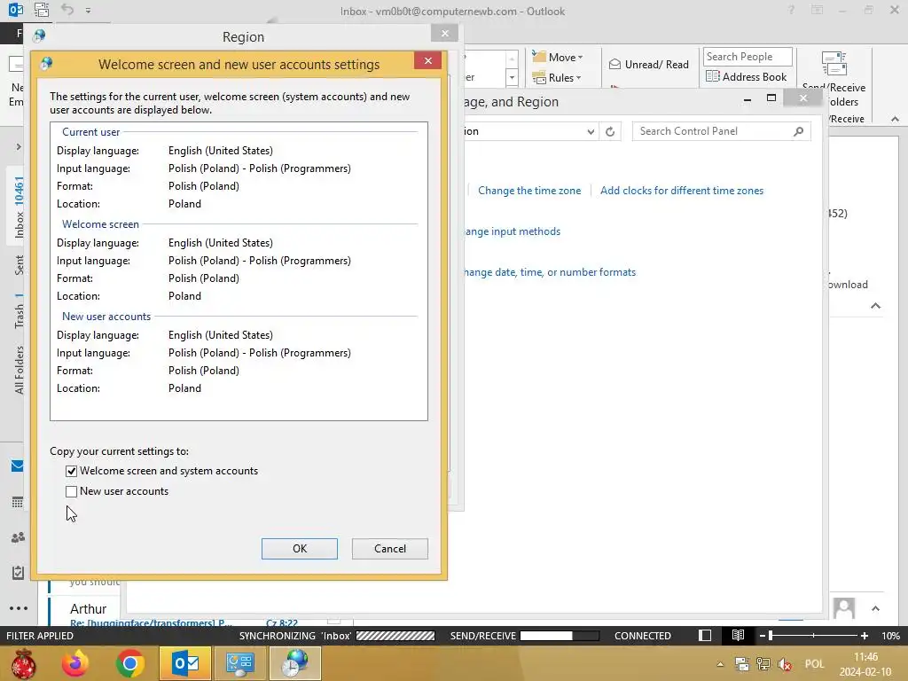The image size is (908, 681).
Task: Click the SYNCHRONIZING 'Inbox' progress bar
Action: pyautogui.click(x=395, y=636)
